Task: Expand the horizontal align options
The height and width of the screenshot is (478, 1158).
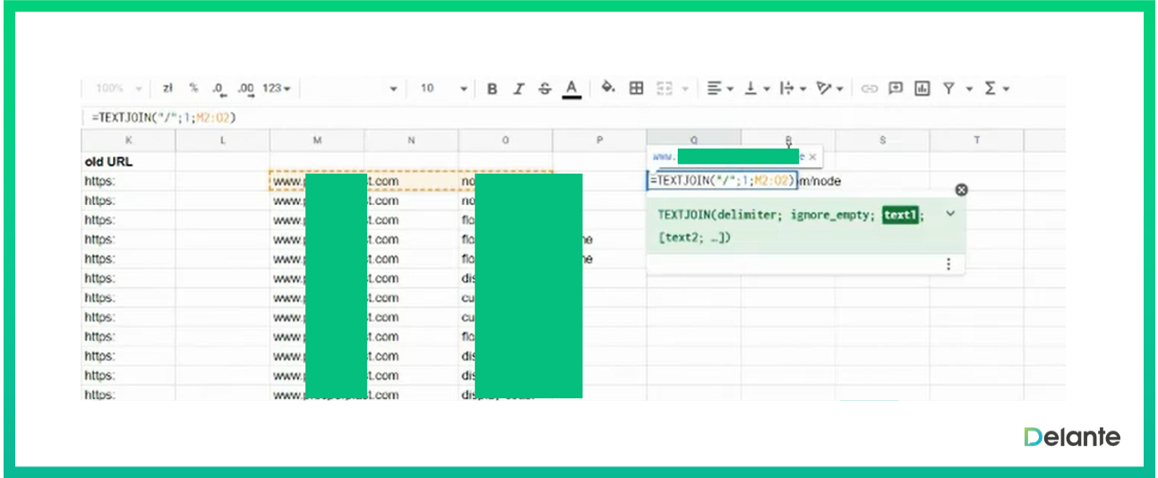Action: [x=720, y=89]
